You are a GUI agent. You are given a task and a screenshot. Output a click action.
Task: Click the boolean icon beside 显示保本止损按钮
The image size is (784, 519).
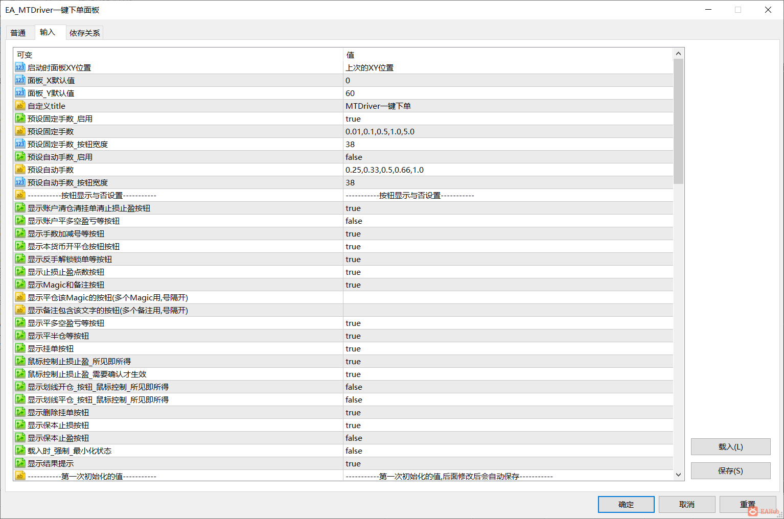(20, 425)
